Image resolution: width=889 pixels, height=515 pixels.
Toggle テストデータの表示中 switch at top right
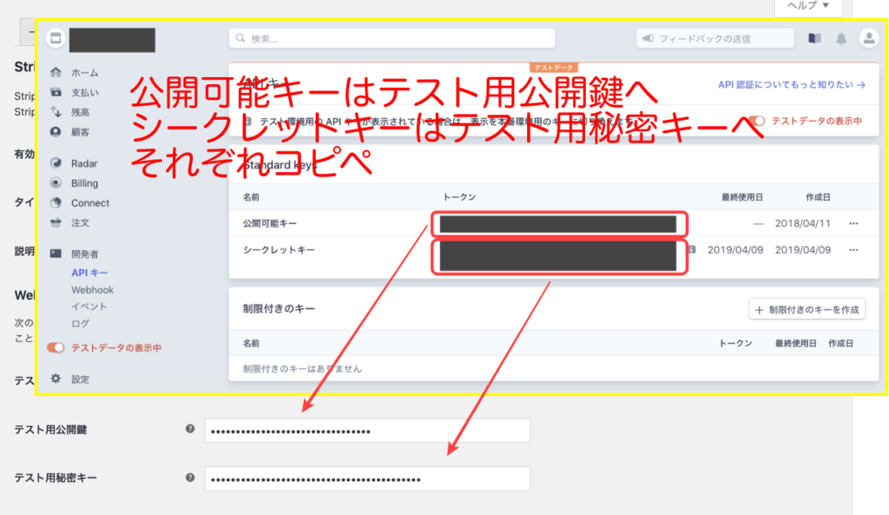coord(757,121)
